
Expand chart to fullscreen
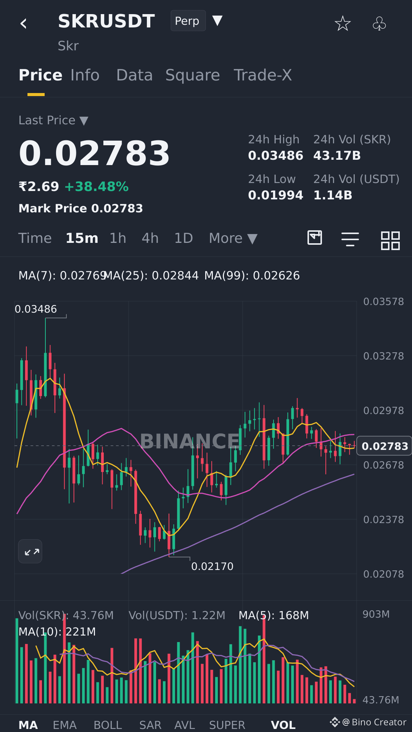(x=30, y=552)
